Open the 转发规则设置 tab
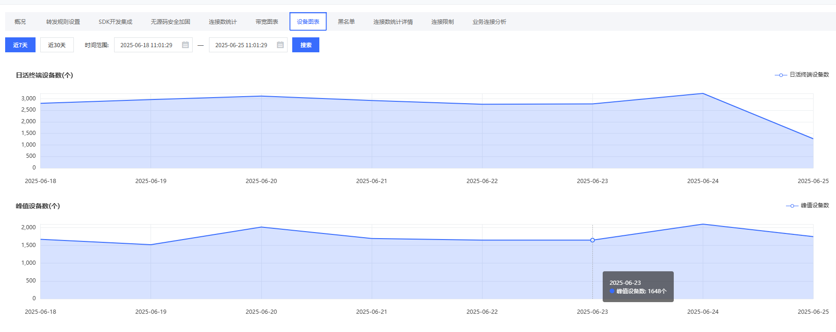 [x=63, y=22]
